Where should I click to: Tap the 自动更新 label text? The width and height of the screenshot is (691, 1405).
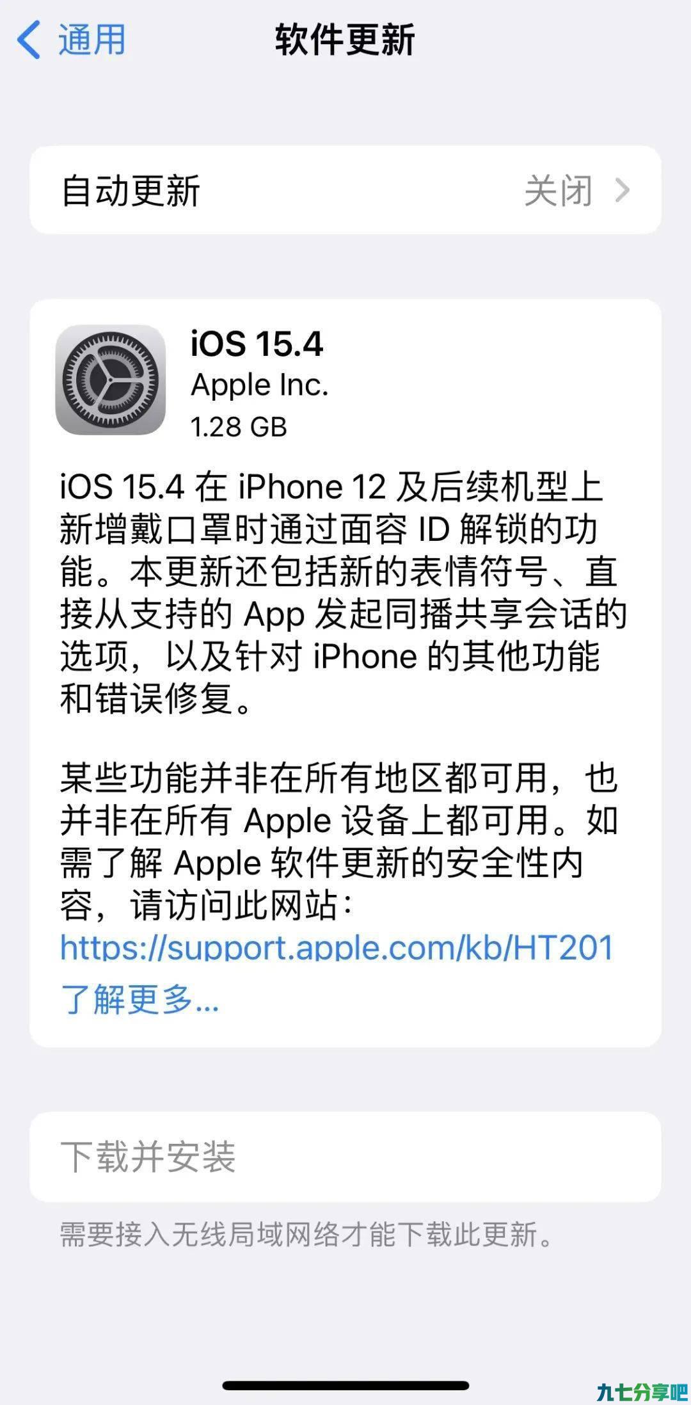coord(131,191)
